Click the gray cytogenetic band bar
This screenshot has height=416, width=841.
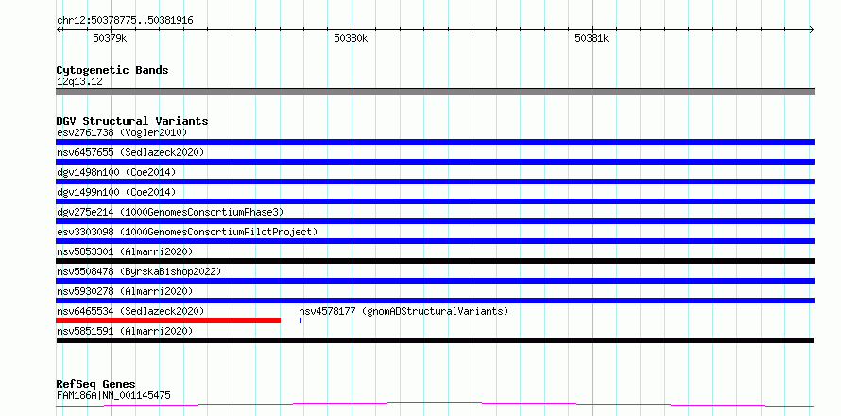(x=435, y=92)
